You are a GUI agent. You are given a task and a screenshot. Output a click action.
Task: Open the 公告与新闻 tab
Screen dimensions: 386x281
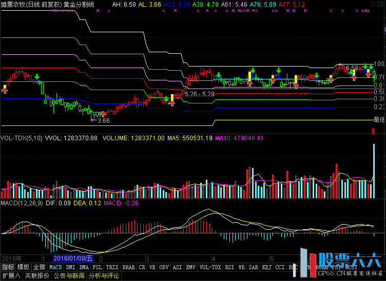(x=69, y=276)
